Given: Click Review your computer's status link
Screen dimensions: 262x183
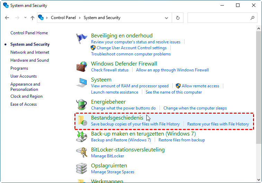Looking at the screenshot, I should coord(136,42).
